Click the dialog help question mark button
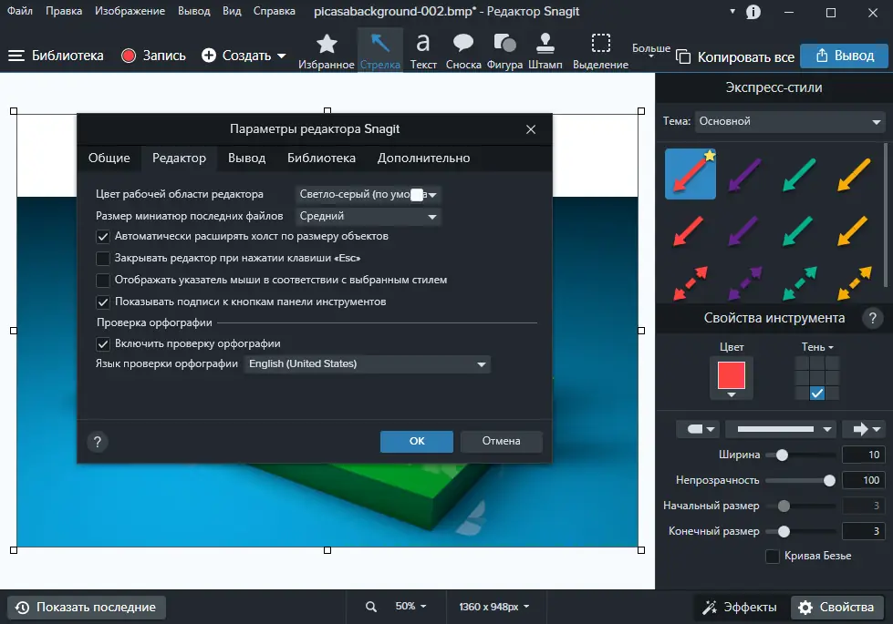The image size is (893, 624). pos(98,442)
